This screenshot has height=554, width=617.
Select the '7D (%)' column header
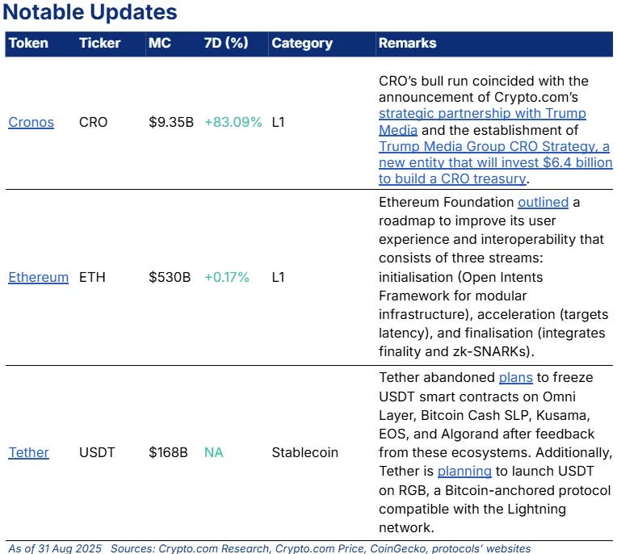(x=226, y=43)
